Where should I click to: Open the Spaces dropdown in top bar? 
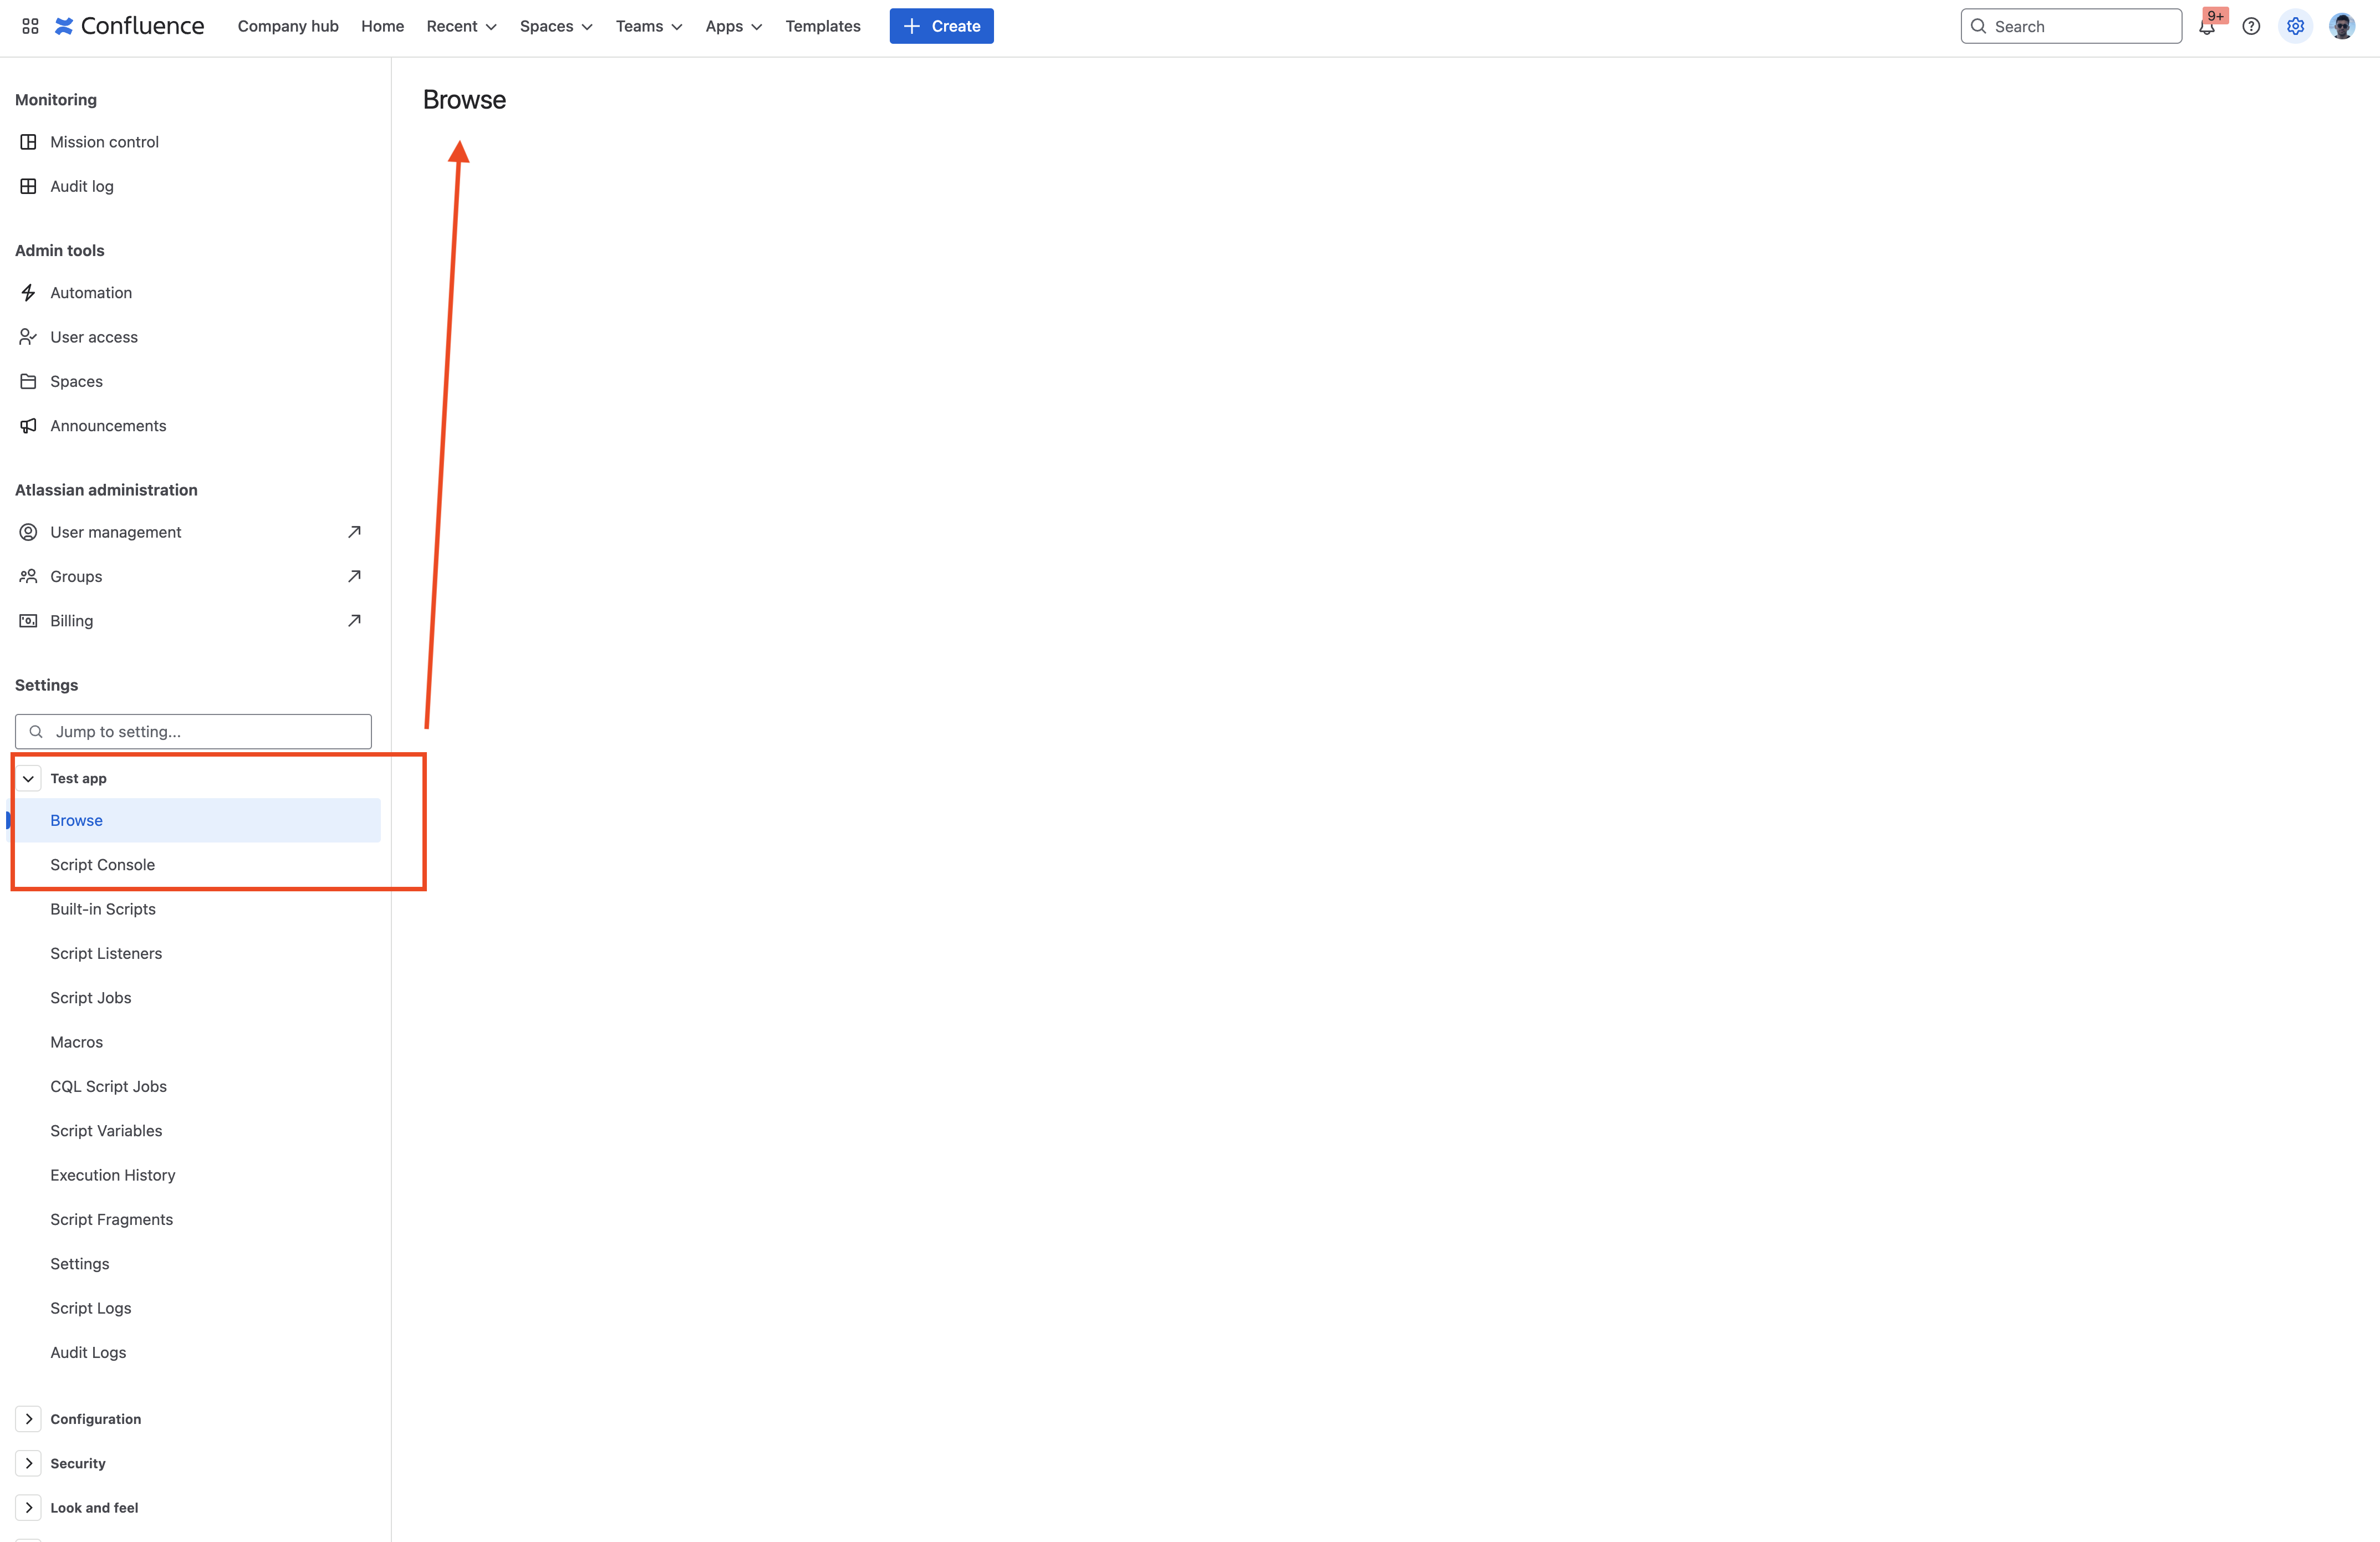pos(556,26)
